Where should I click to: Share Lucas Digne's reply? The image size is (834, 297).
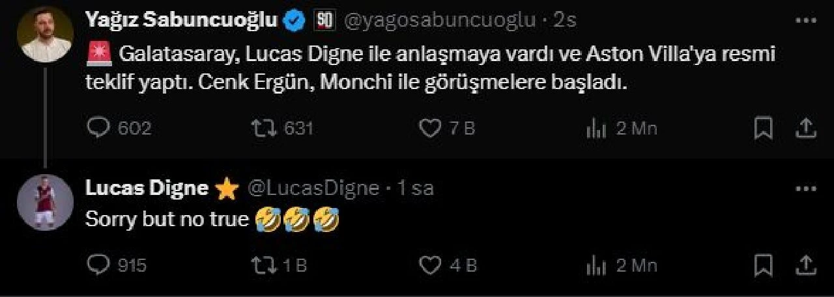(807, 265)
